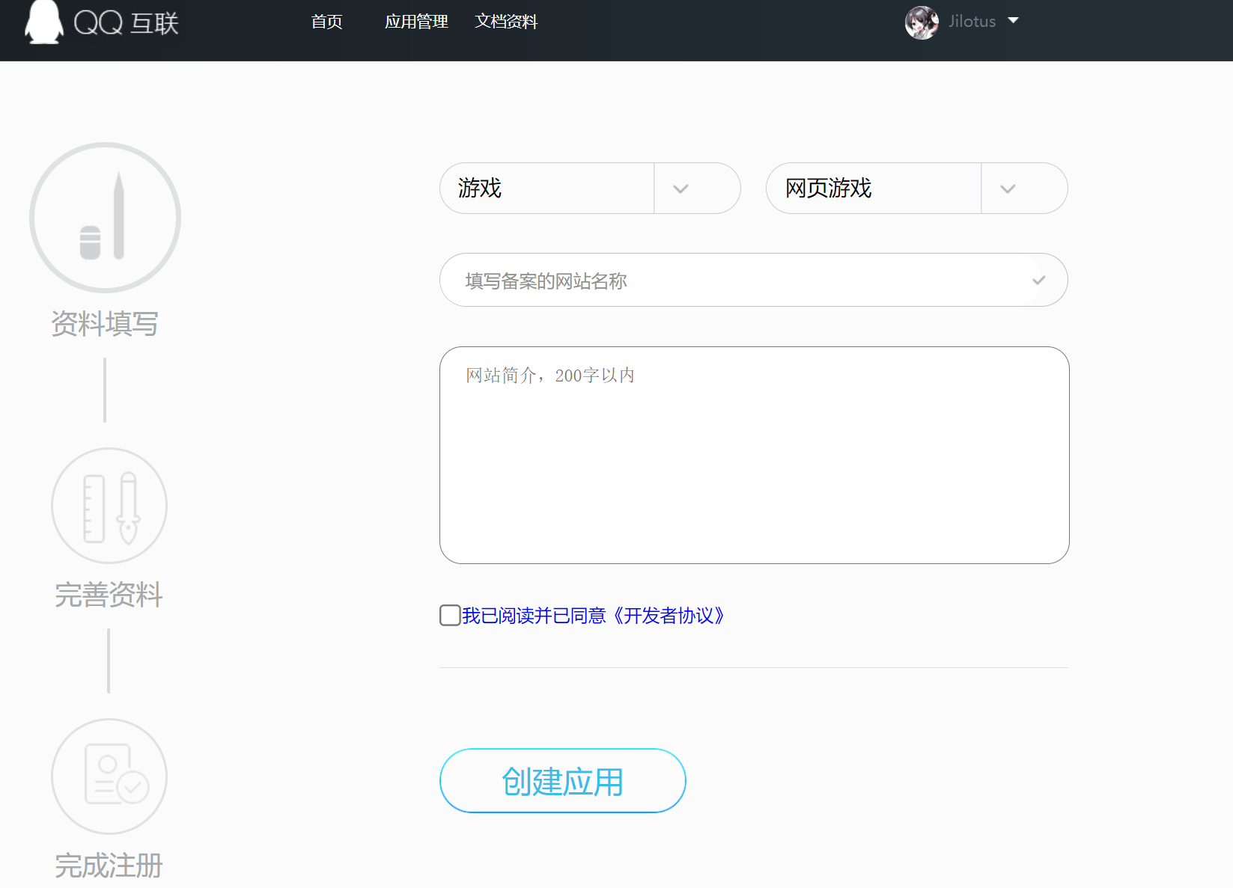
Task: Select the 资料填写 step icon
Action: click(105, 217)
